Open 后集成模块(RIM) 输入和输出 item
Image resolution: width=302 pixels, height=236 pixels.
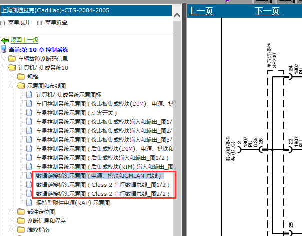(104, 167)
